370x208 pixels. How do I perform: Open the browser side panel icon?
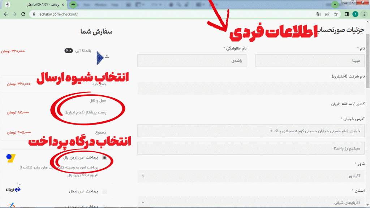(347, 14)
